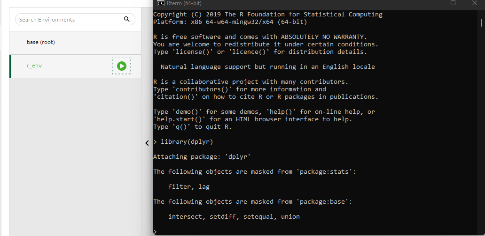
Task: Click the Rterm scrollbar track below thumb
Action: tap(482, 140)
